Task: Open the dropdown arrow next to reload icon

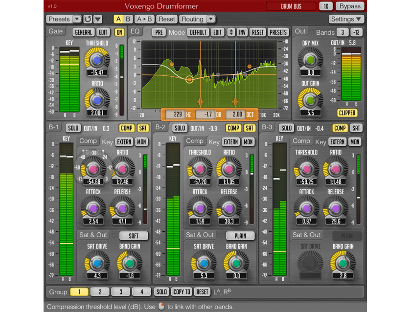Action: [98, 19]
